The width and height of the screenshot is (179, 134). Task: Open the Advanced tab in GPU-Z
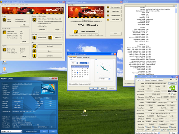154,80
